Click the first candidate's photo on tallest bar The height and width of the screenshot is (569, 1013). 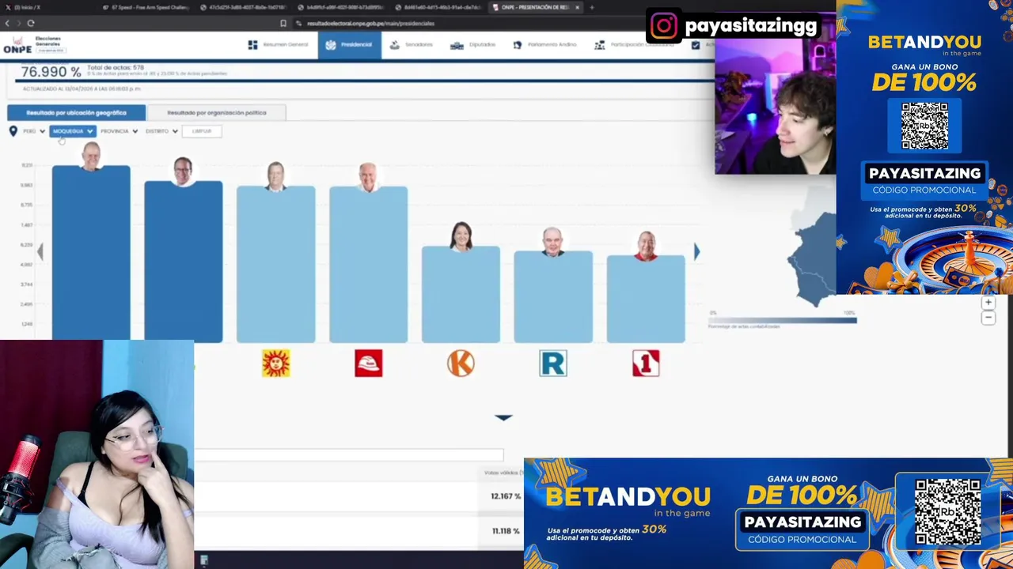click(x=91, y=156)
